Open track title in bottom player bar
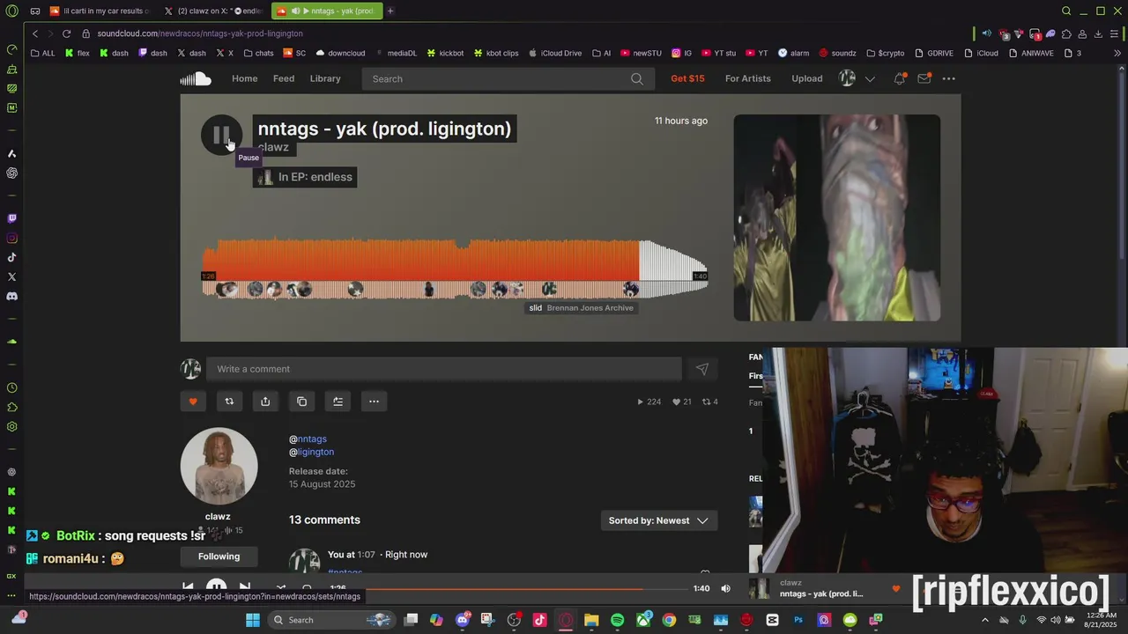This screenshot has width=1128, height=634. pos(821,593)
